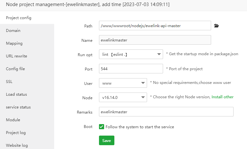Click into the Port input field

[131, 69]
